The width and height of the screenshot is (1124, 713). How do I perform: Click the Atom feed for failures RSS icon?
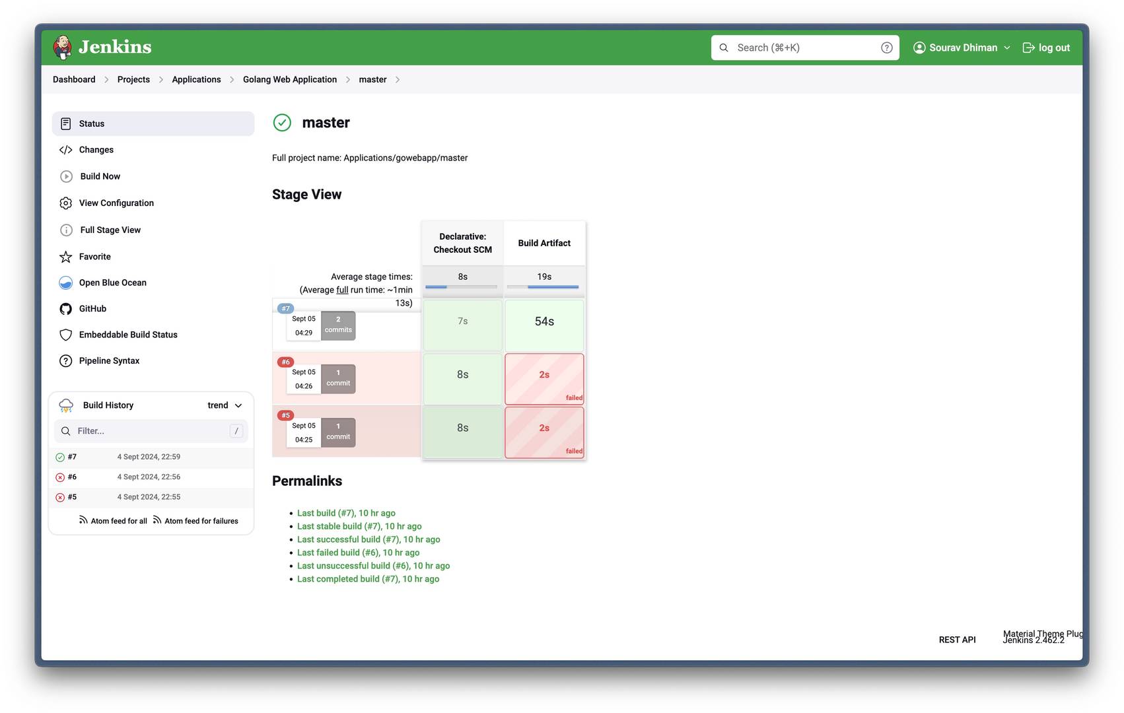coord(157,520)
